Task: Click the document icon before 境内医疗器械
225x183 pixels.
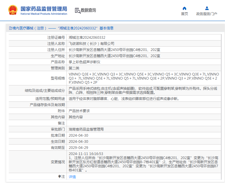Action: click(10, 28)
